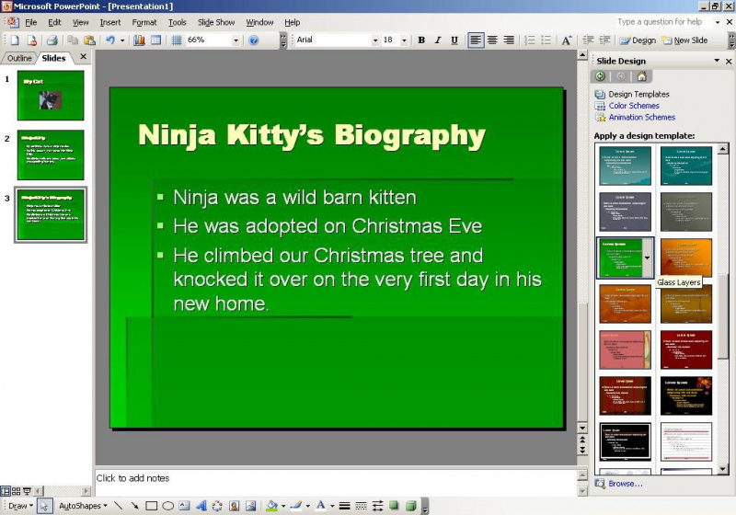The width and height of the screenshot is (736, 515).
Task: Open the Tools menu
Action: [x=178, y=22]
